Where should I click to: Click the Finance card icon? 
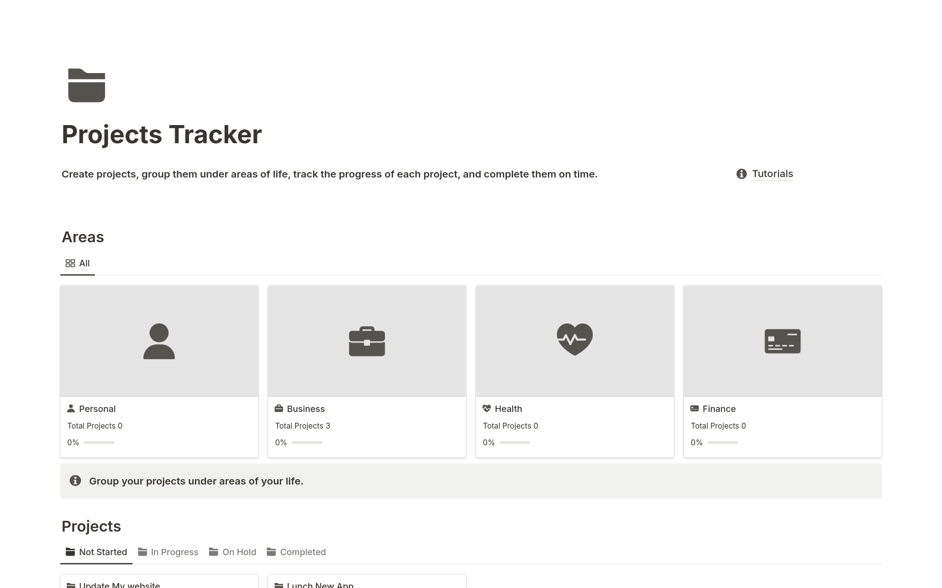pyautogui.click(x=782, y=340)
